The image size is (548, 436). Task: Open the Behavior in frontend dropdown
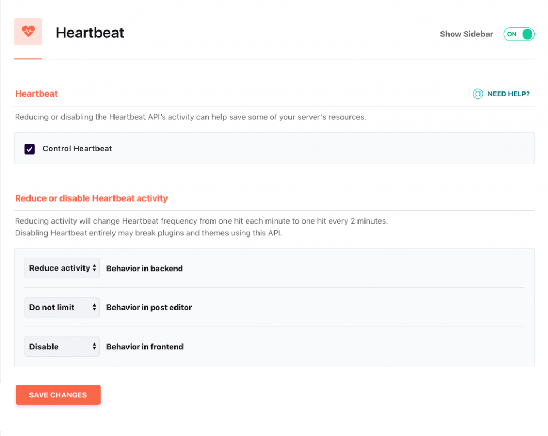[x=62, y=347]
